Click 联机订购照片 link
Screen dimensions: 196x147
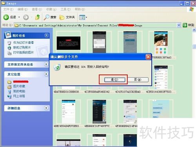coord(22,47)
